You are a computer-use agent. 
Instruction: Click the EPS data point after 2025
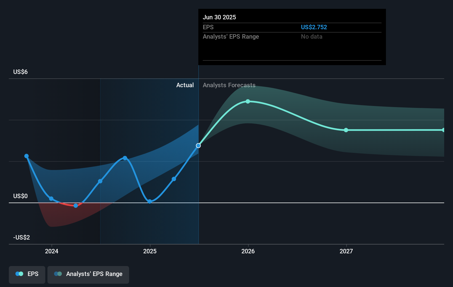point(174,179)
